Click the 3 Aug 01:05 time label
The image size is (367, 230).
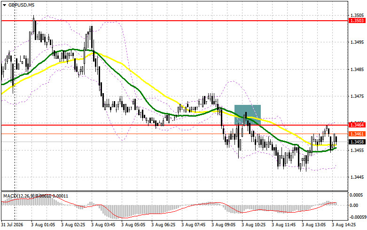tap(43, 225)
